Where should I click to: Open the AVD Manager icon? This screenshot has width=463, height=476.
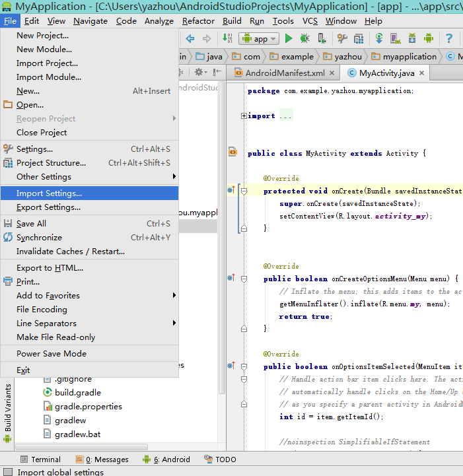tap(395, 38)
